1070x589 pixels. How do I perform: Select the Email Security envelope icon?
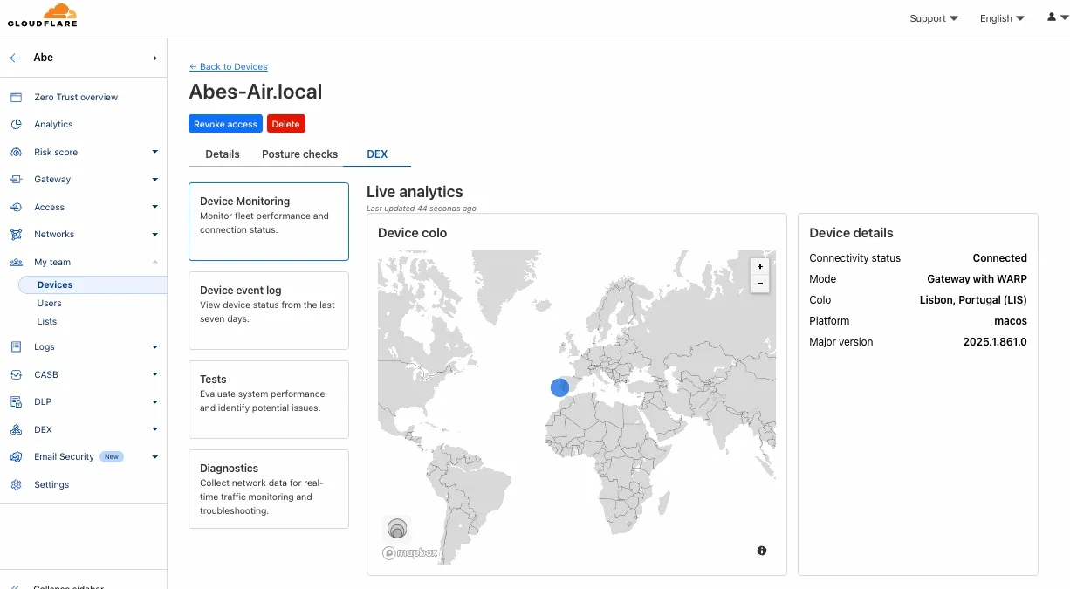point(16,456)
